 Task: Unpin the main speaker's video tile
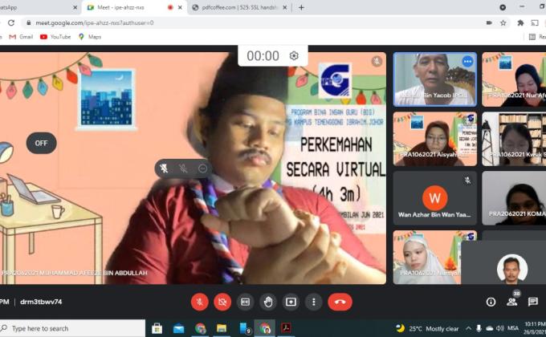164,168
